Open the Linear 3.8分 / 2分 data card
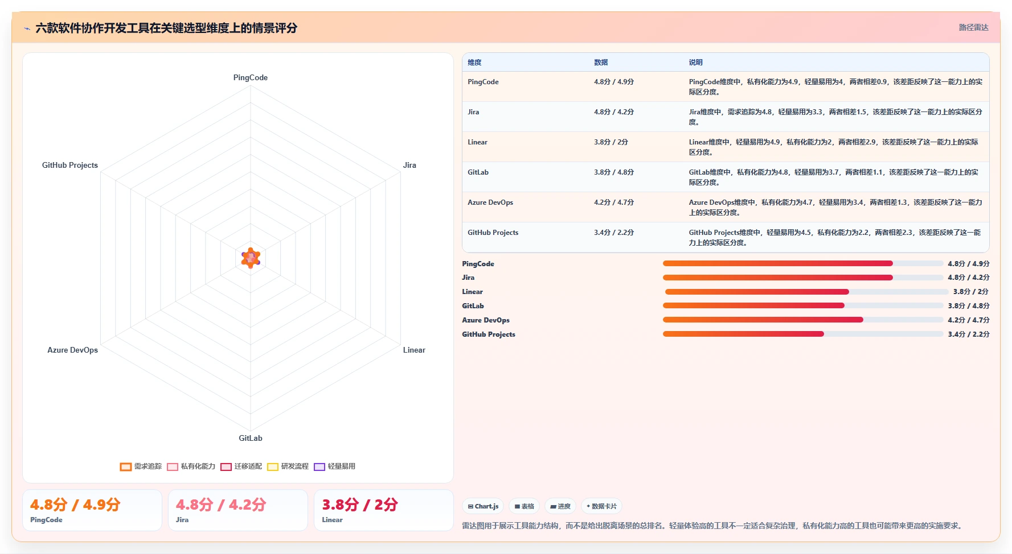This screenshot has height=554, width=1012. pyautogui.click(x=384, y=510)
